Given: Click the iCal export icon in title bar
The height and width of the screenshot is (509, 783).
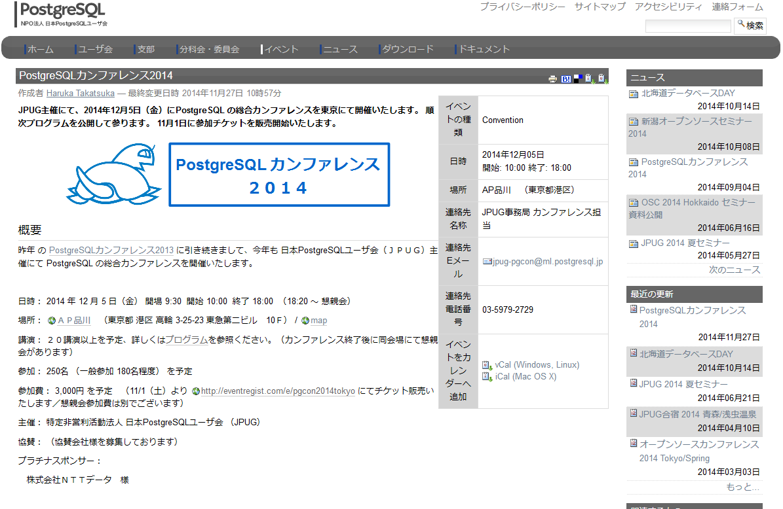Looking at the screenshot, I should click(590, 79).
